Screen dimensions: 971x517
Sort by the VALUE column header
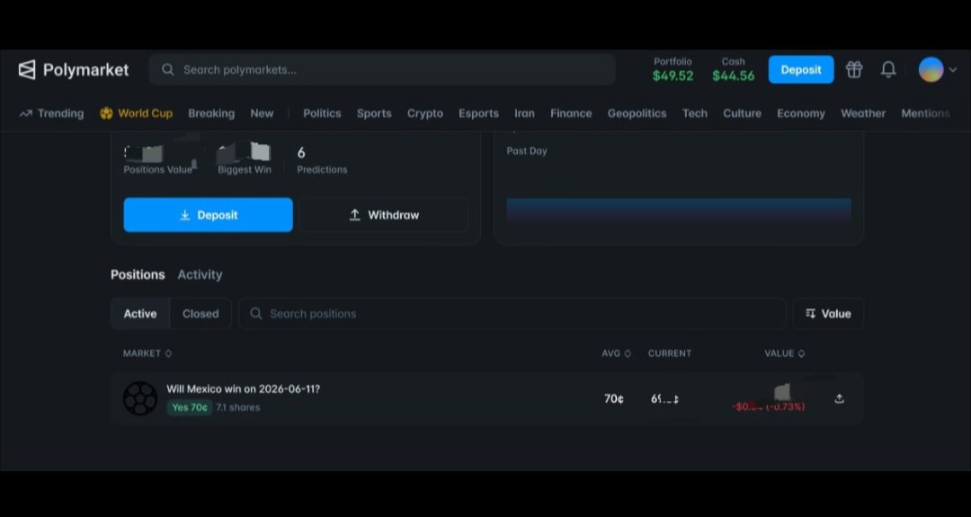pyautogui.click(x=785, y=353)
